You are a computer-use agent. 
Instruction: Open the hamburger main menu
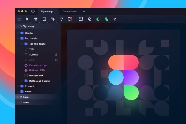click(19, 19)
